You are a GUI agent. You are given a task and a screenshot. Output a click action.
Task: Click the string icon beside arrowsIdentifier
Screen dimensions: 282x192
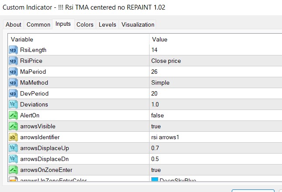[x=13, y=137]
